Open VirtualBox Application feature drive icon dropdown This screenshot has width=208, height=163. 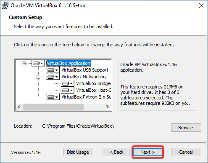point(38,63)
